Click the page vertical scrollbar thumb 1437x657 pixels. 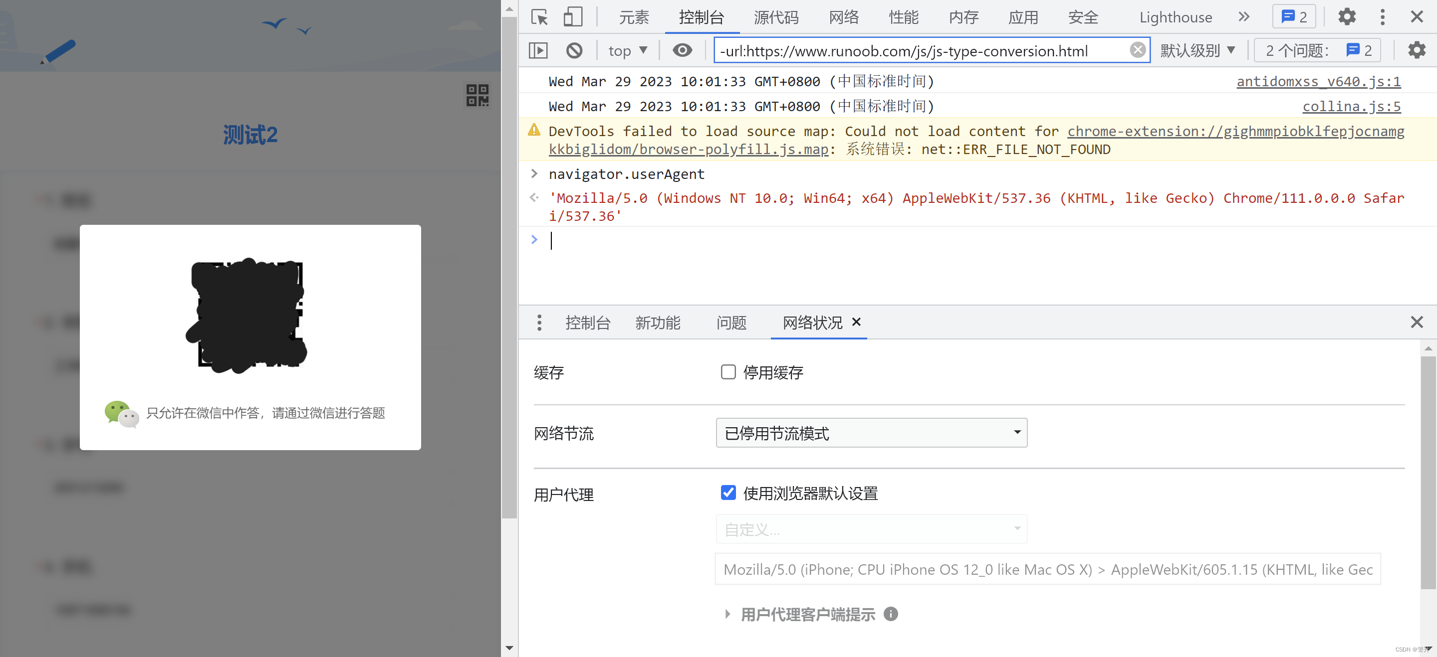point(509,268)
